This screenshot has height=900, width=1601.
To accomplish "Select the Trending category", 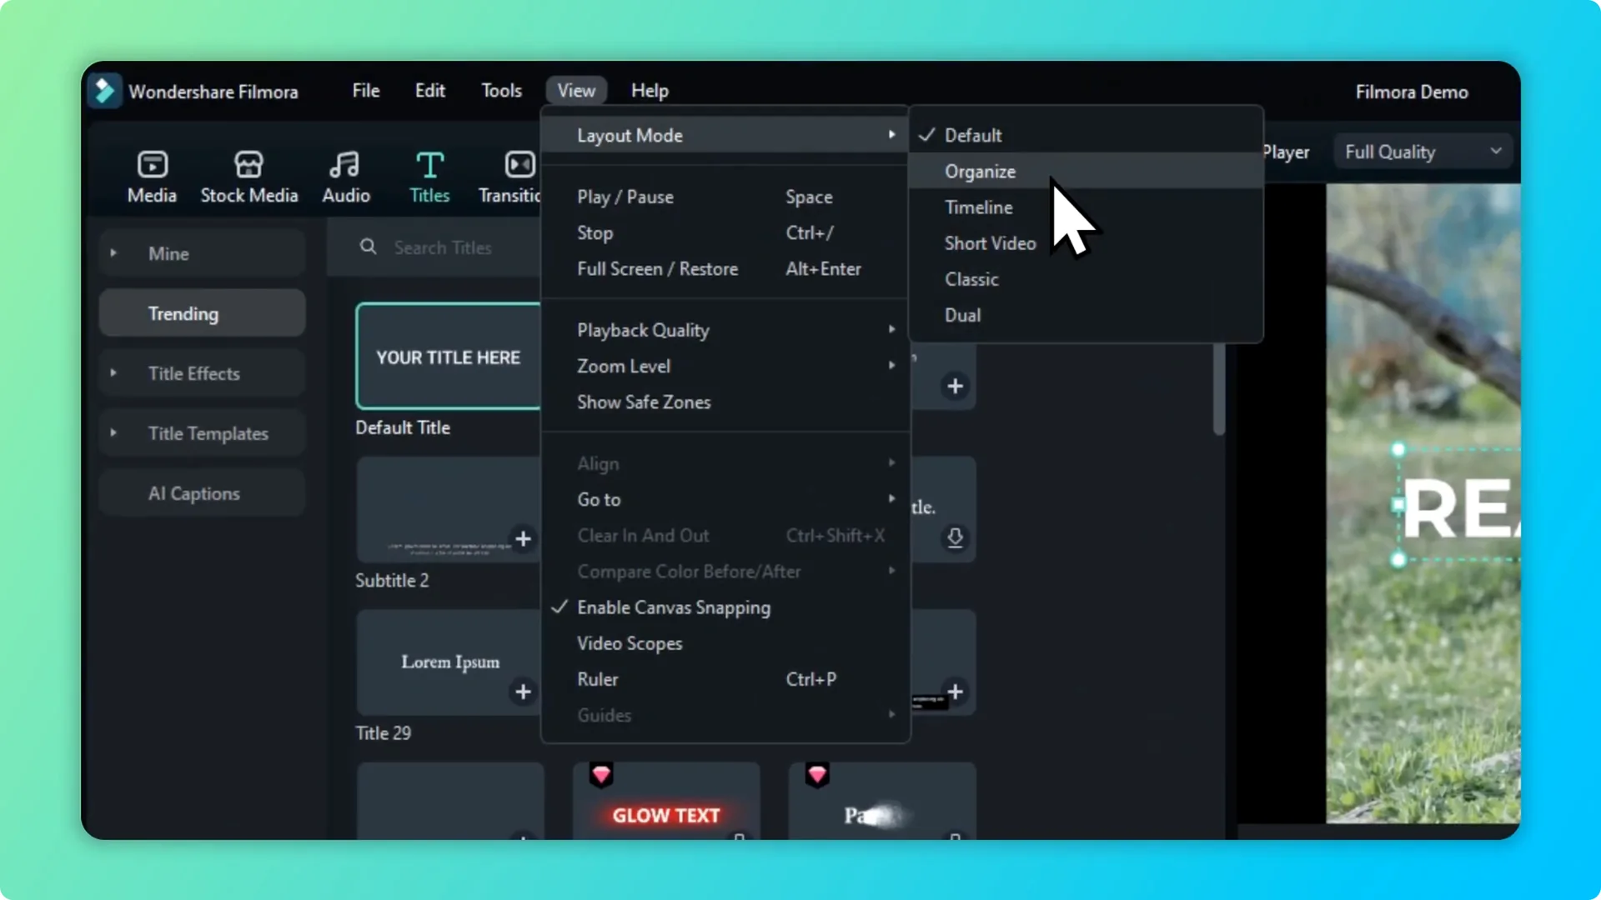I will tap(202, 313).
